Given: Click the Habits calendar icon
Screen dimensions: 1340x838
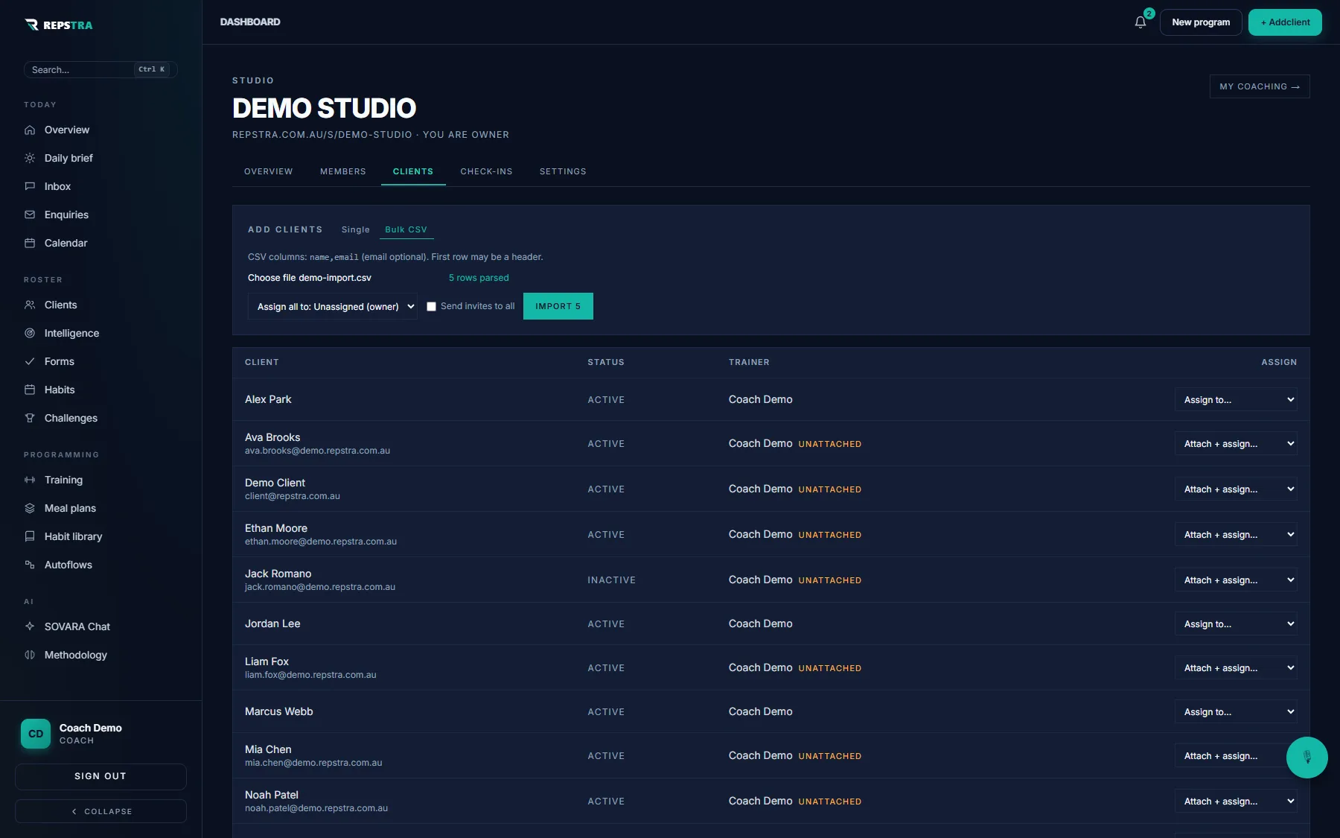Looking at the screenshot, I should (x=30, y=390).
